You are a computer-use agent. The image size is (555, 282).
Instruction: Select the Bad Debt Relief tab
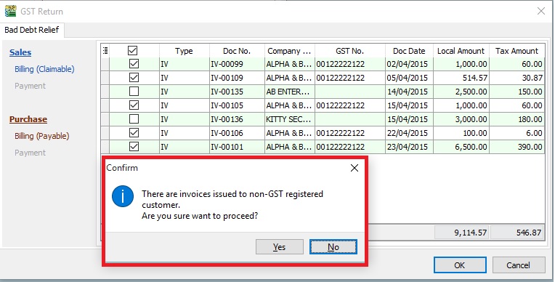(x=32, y=30)
